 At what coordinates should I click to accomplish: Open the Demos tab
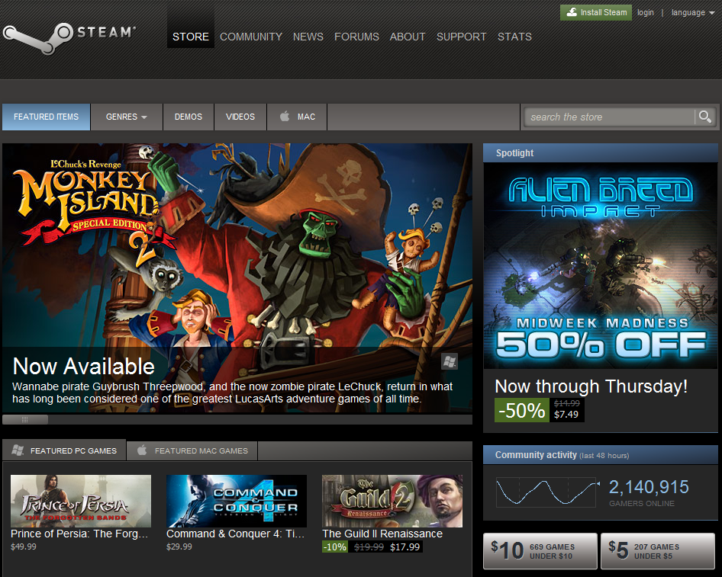tap(189, 117)
